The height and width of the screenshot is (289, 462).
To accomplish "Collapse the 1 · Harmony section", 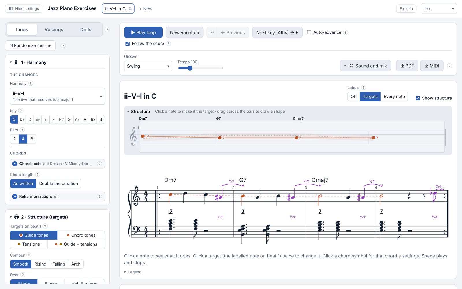I will click(x=11, y=62).
